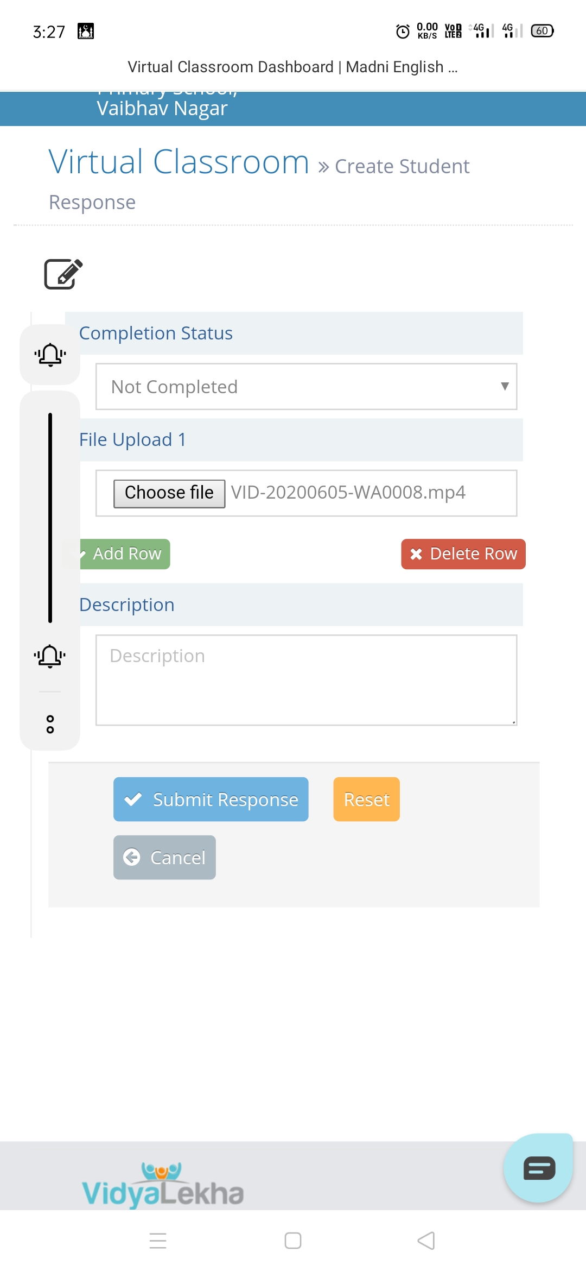Tap the Android home square icon
Screen dimensions: 586x1271
coord(293,1241)
